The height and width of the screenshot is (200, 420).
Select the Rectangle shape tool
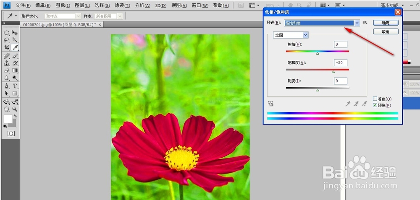(x=15, y=94)
